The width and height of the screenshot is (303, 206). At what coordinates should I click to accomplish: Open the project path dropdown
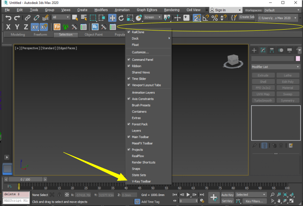(277, 18)
